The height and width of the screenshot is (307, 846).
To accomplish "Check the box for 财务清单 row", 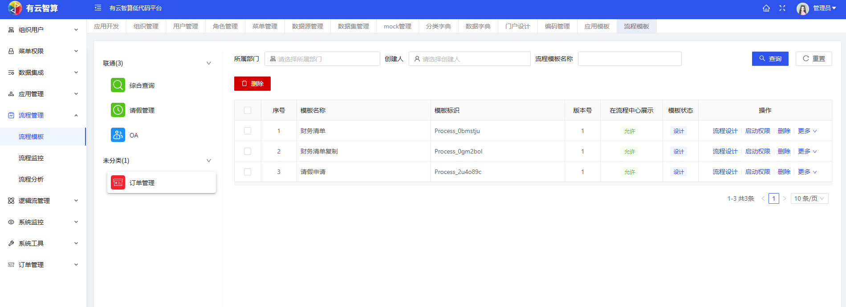I will [x=248, y=131].
